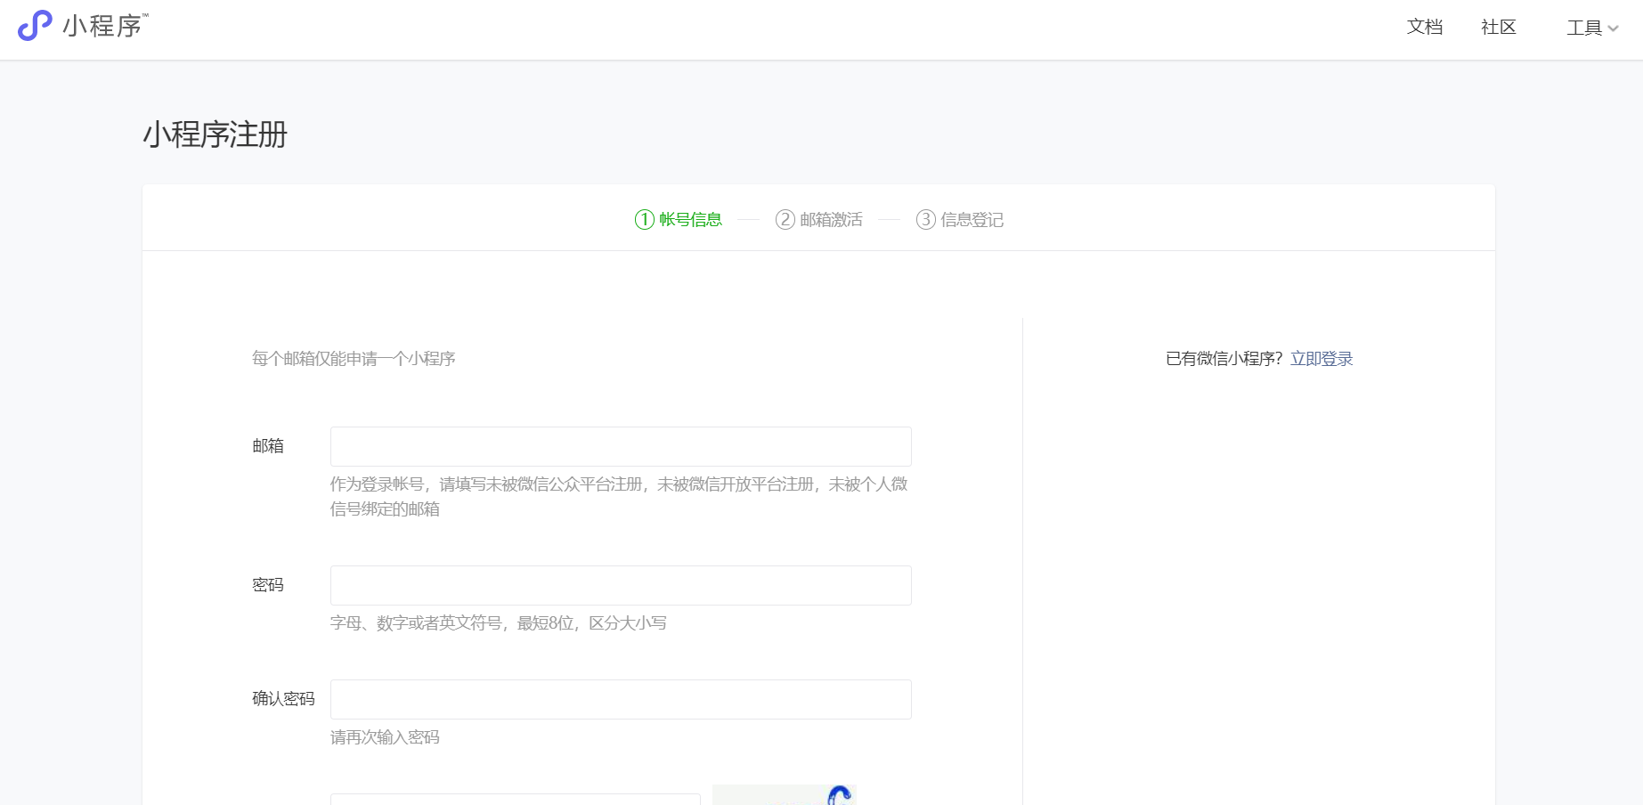Click the 确认密码 field label
The height and width of the screenshot is (805, 1643).
pyautogui.click(x=283, y=699)
